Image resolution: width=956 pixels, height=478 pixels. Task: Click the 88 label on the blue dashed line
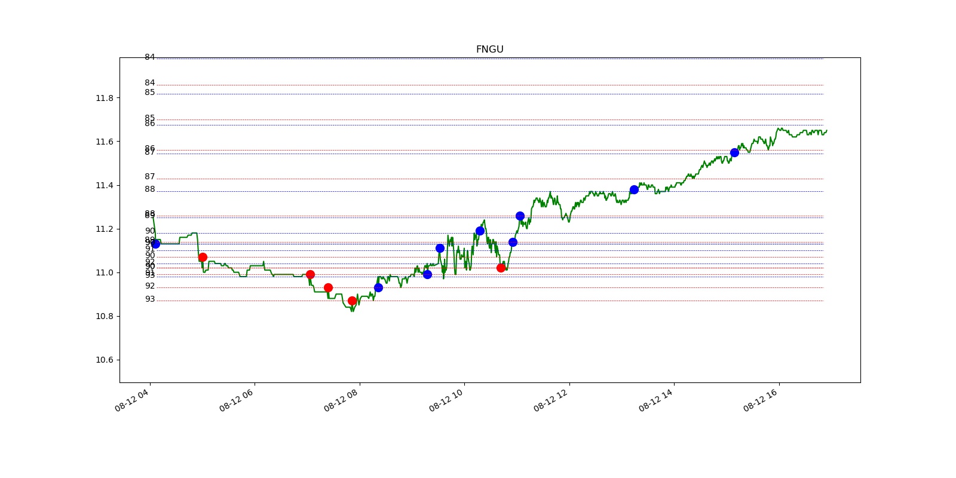click(x=149, y=189)
